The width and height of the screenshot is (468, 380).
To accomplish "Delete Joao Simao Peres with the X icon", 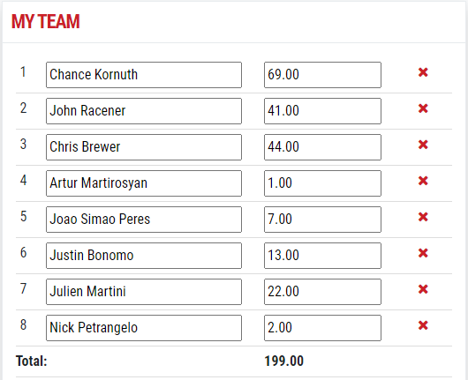I will click(423, 217).
